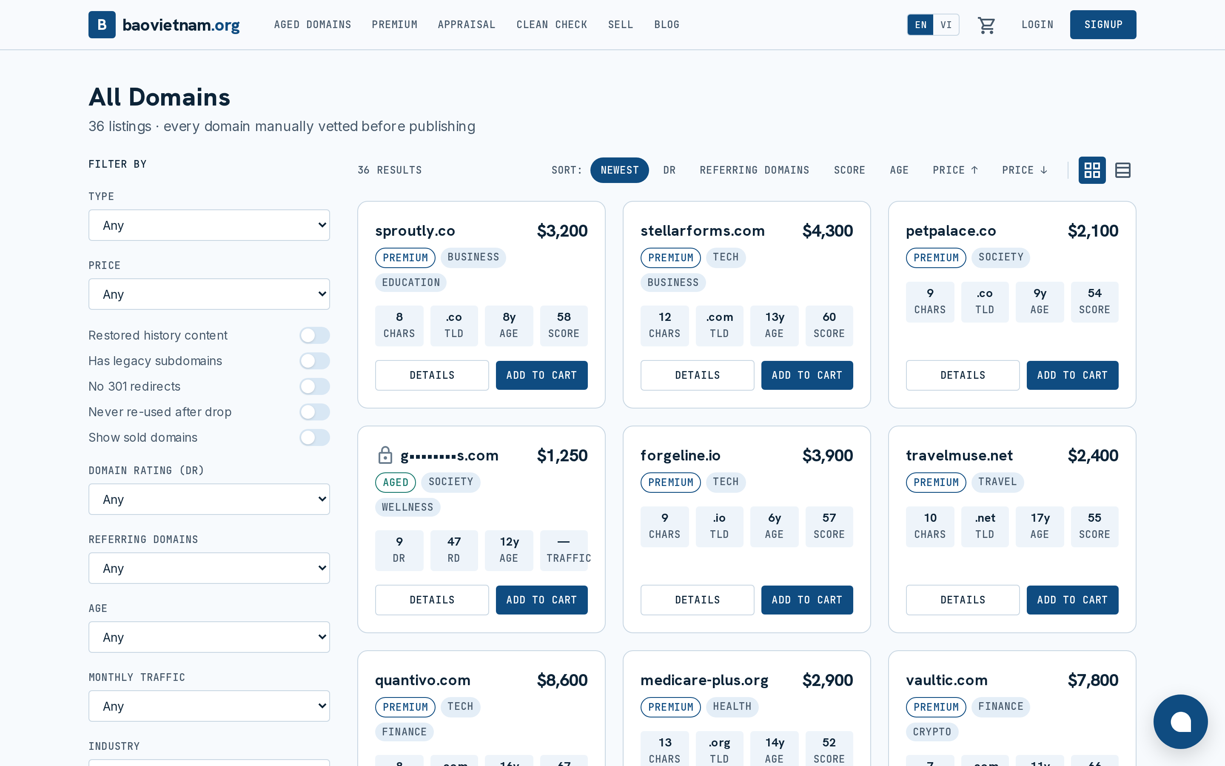View details for the locked g...s.com domain
This screenshot has height=766, width=1225.
432,600
